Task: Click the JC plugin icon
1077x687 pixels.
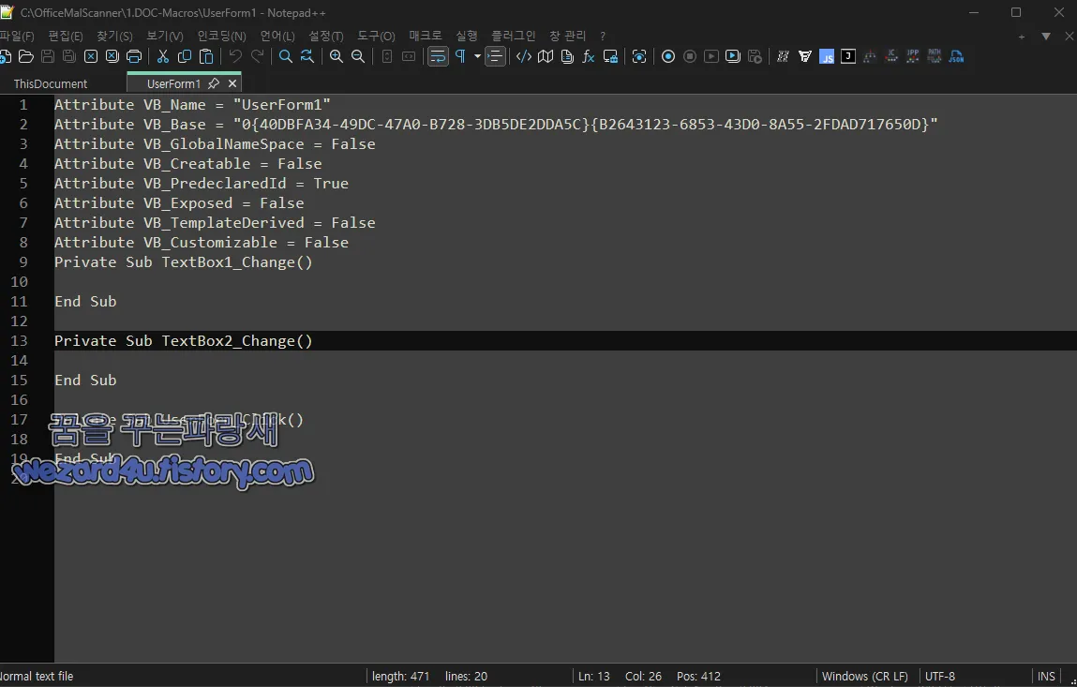Action: coord(891,56)
